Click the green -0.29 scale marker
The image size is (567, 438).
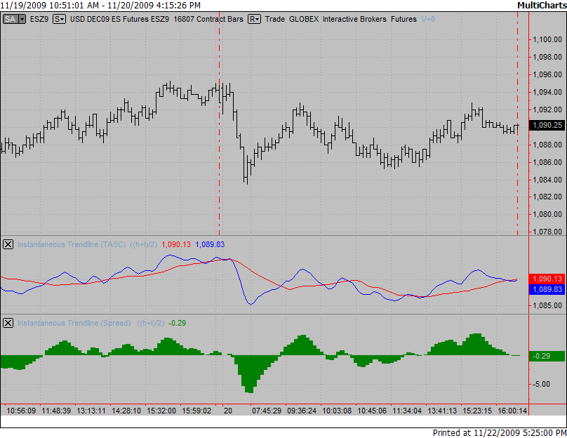point(547,356)
